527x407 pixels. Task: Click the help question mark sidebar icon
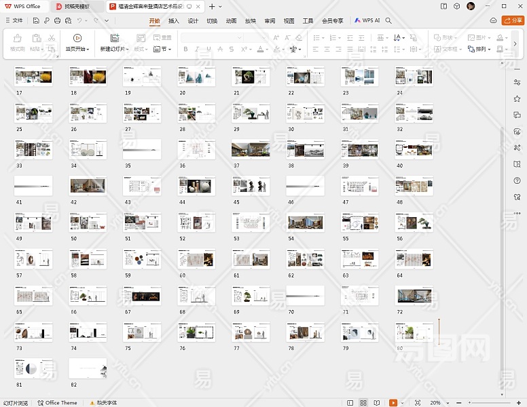click(x=517, y=180)
